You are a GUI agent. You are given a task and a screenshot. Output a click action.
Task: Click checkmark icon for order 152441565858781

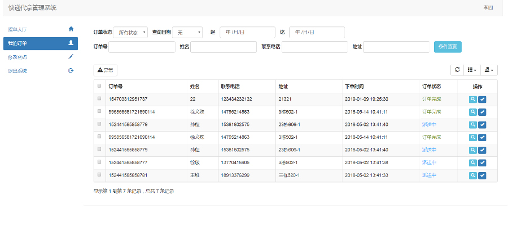(482, 175)
